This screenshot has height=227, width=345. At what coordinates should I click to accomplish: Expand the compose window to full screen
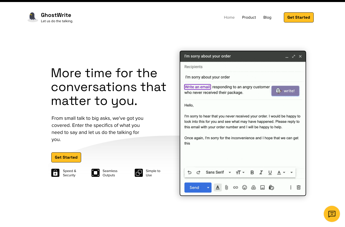293,56
